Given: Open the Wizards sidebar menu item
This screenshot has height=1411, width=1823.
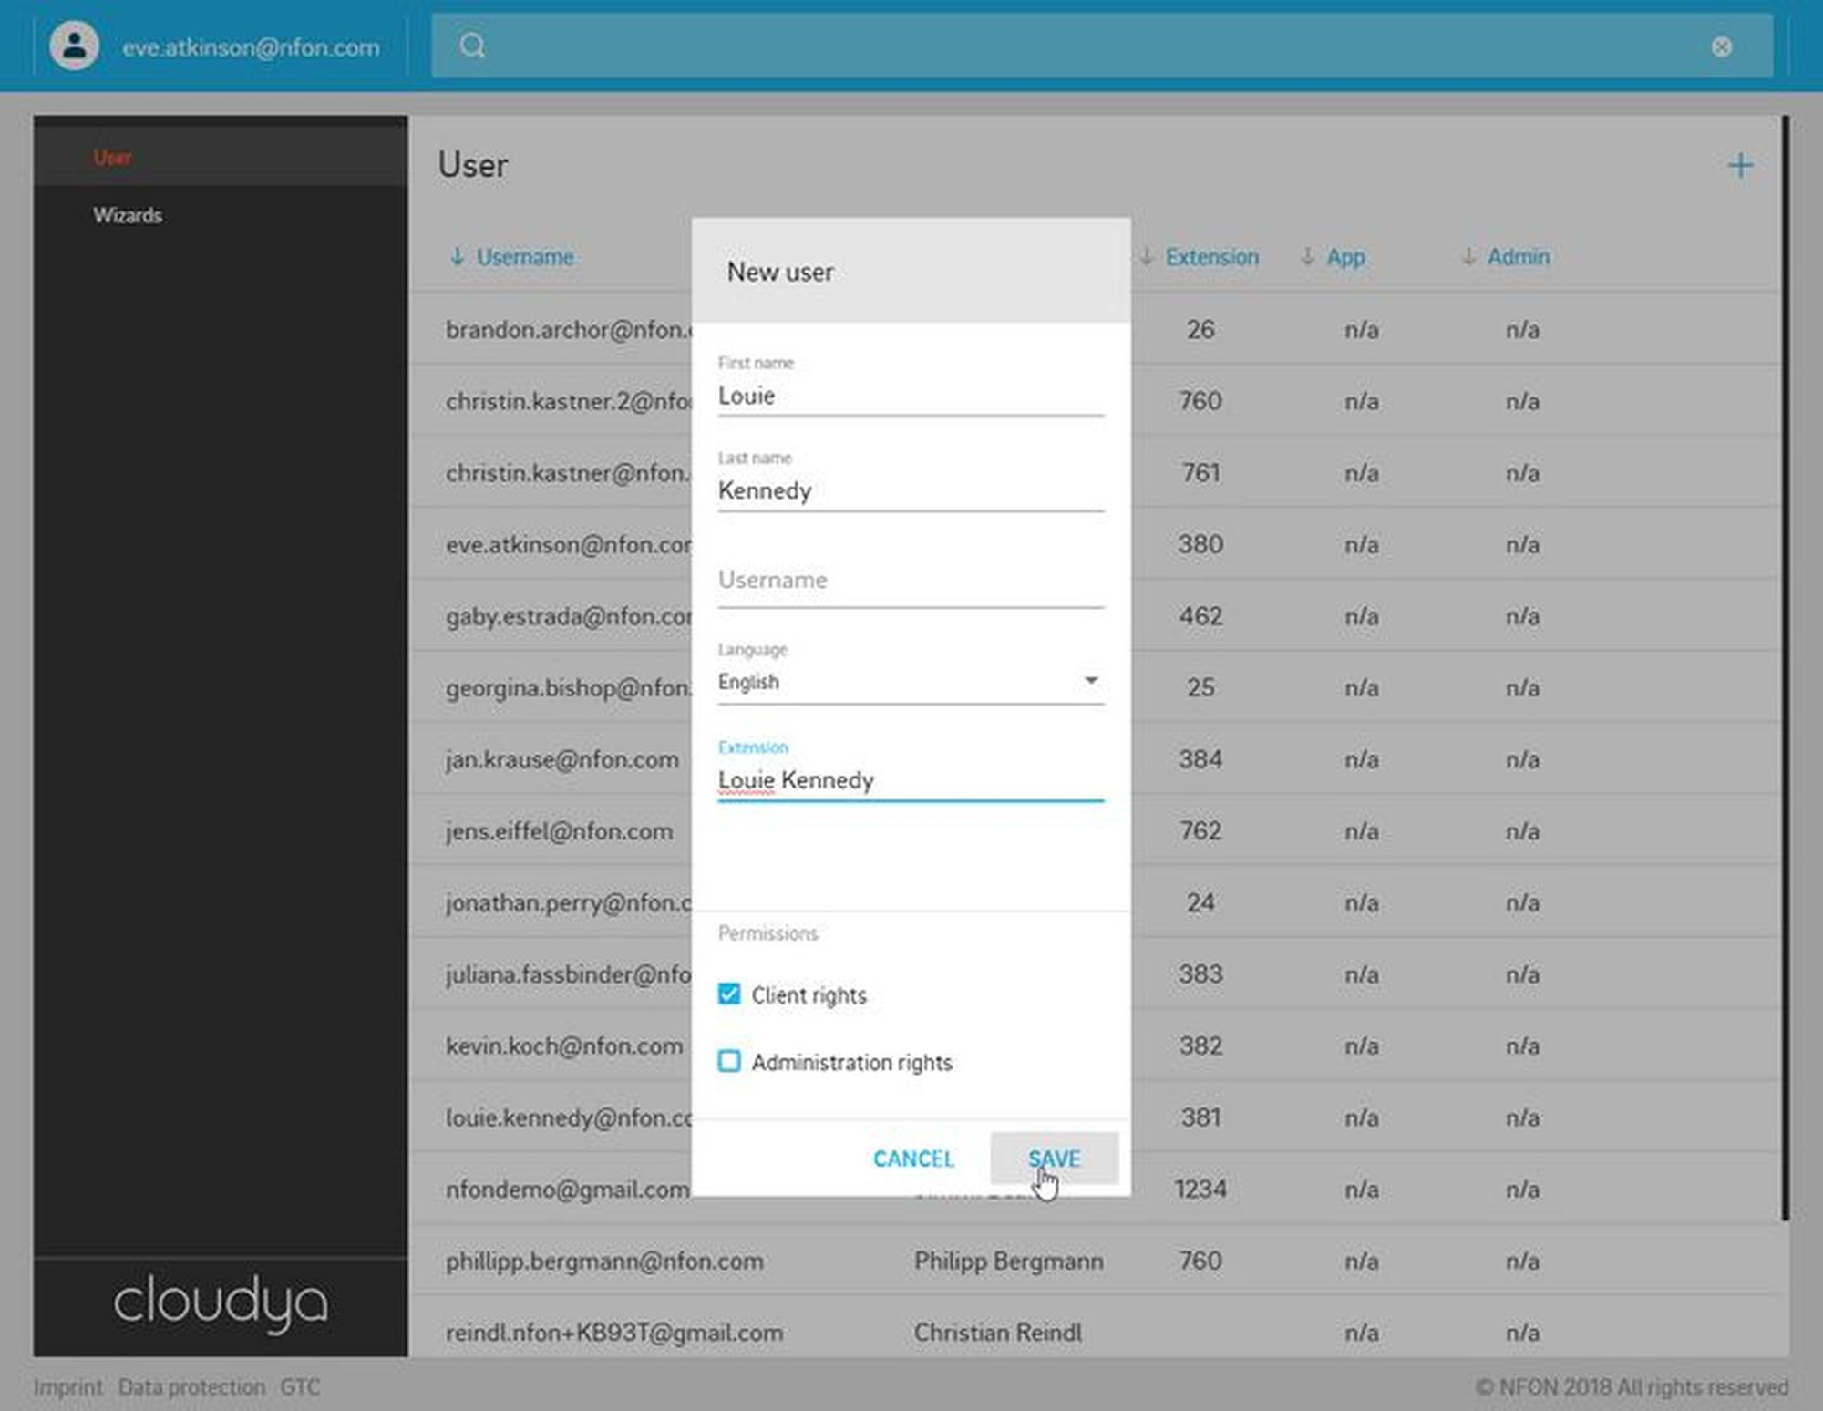Looking at the screenshot, I should pos(128,216).
